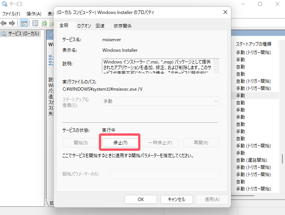This screenshot has width=285, height=215.
Task: Click the service name msiserver text
Action: (x=111, y=40)
